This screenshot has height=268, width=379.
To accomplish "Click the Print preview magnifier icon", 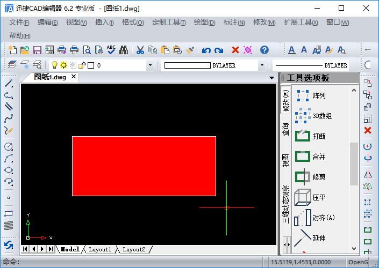I will pyautogui.click(x=87, y=50).
